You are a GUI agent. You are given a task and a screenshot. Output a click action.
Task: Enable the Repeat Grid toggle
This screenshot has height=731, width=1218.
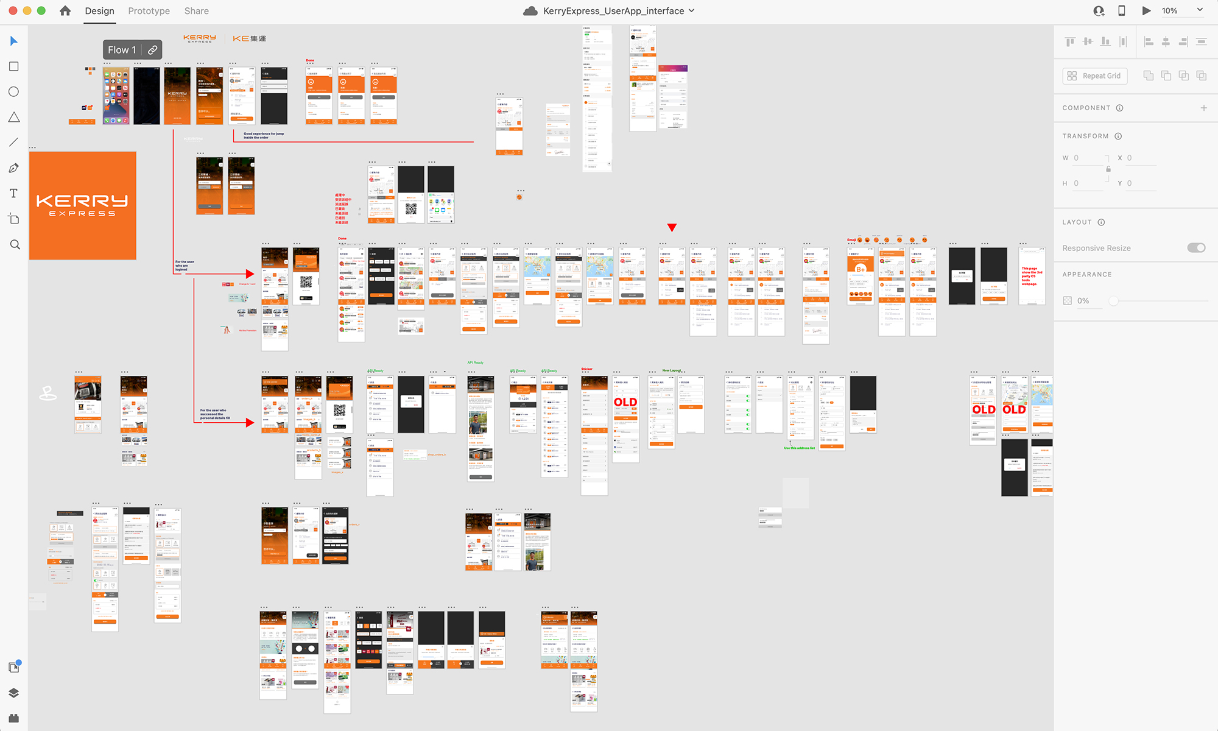click(1094, 77)
